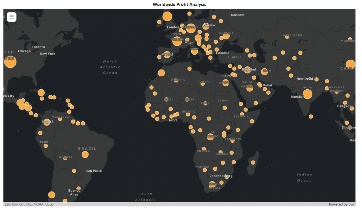This screenshot has width=362, height=212.
Task: Choose the profit bubble at Bogotá
Action: [47, 122]
